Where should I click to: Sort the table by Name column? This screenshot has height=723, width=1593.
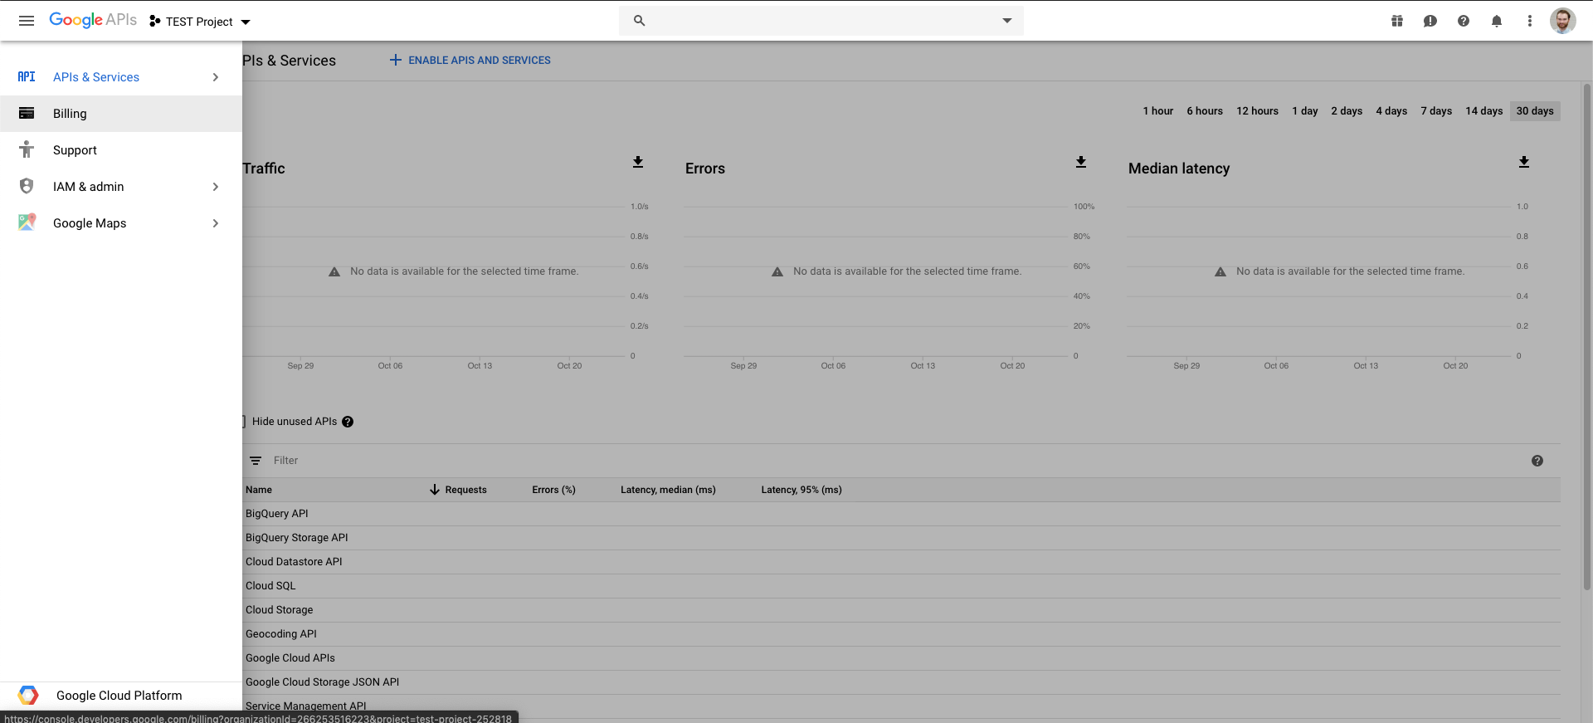pyautogui.click(x=259, y=490)
